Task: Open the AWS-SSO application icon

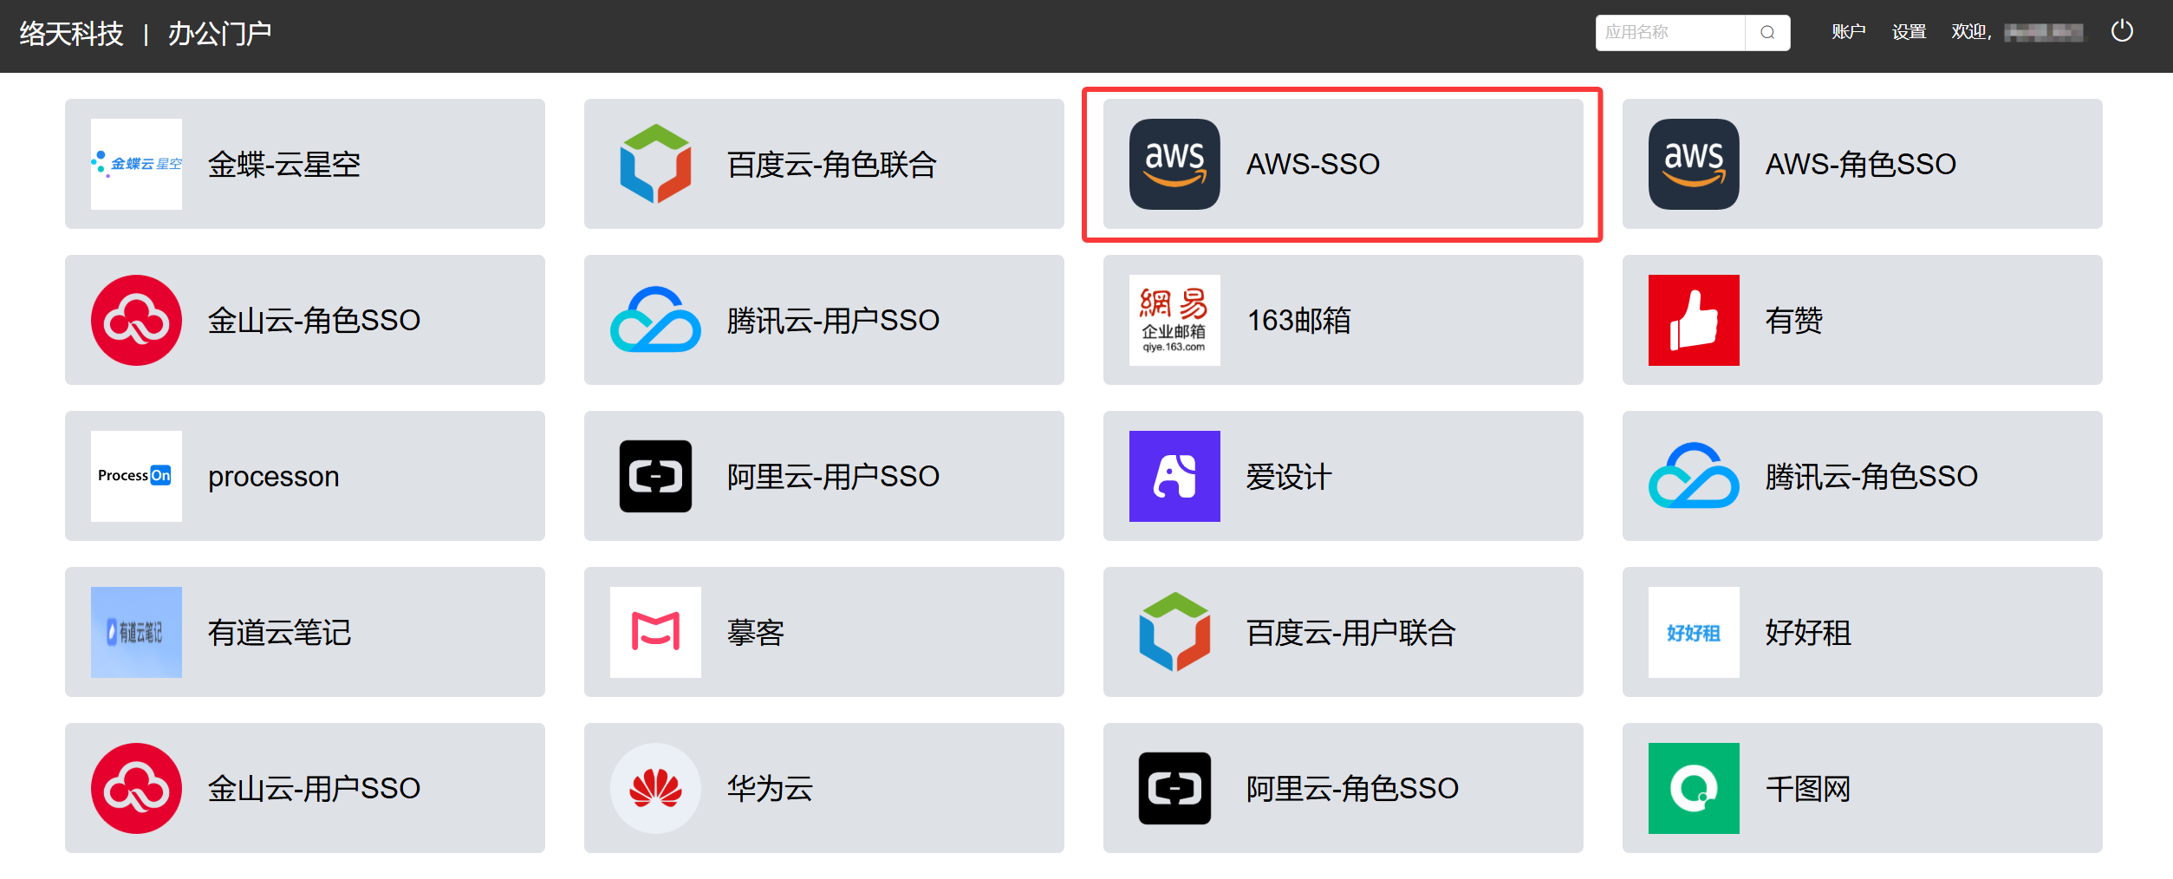Action: (x=1174, y=164)
